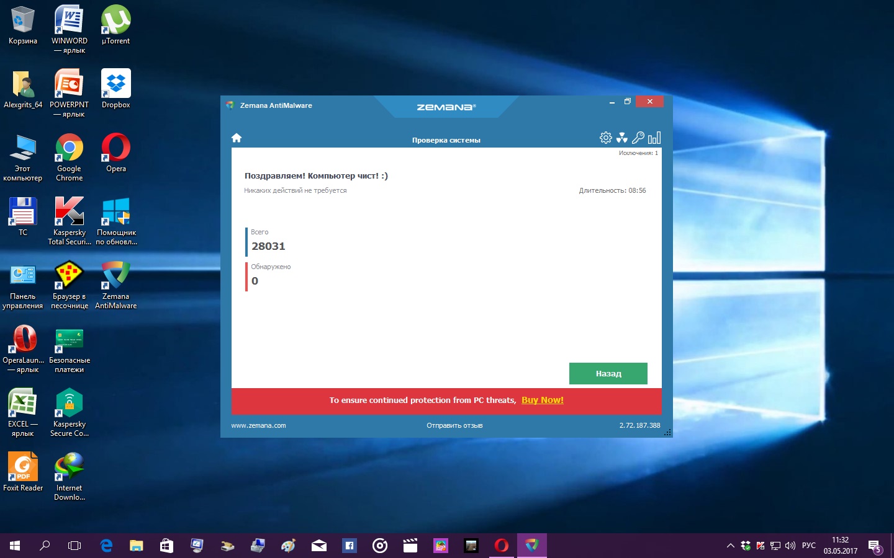This screenshot has width=894, height=558.
Task: Select EXCEL shortcut on desktop
Action: tap(23, 413)
